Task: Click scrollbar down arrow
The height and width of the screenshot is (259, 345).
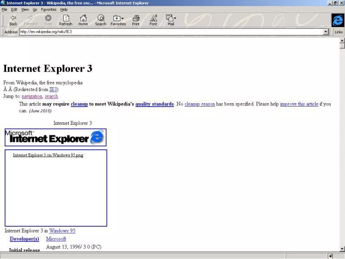Action: (342, 249)
